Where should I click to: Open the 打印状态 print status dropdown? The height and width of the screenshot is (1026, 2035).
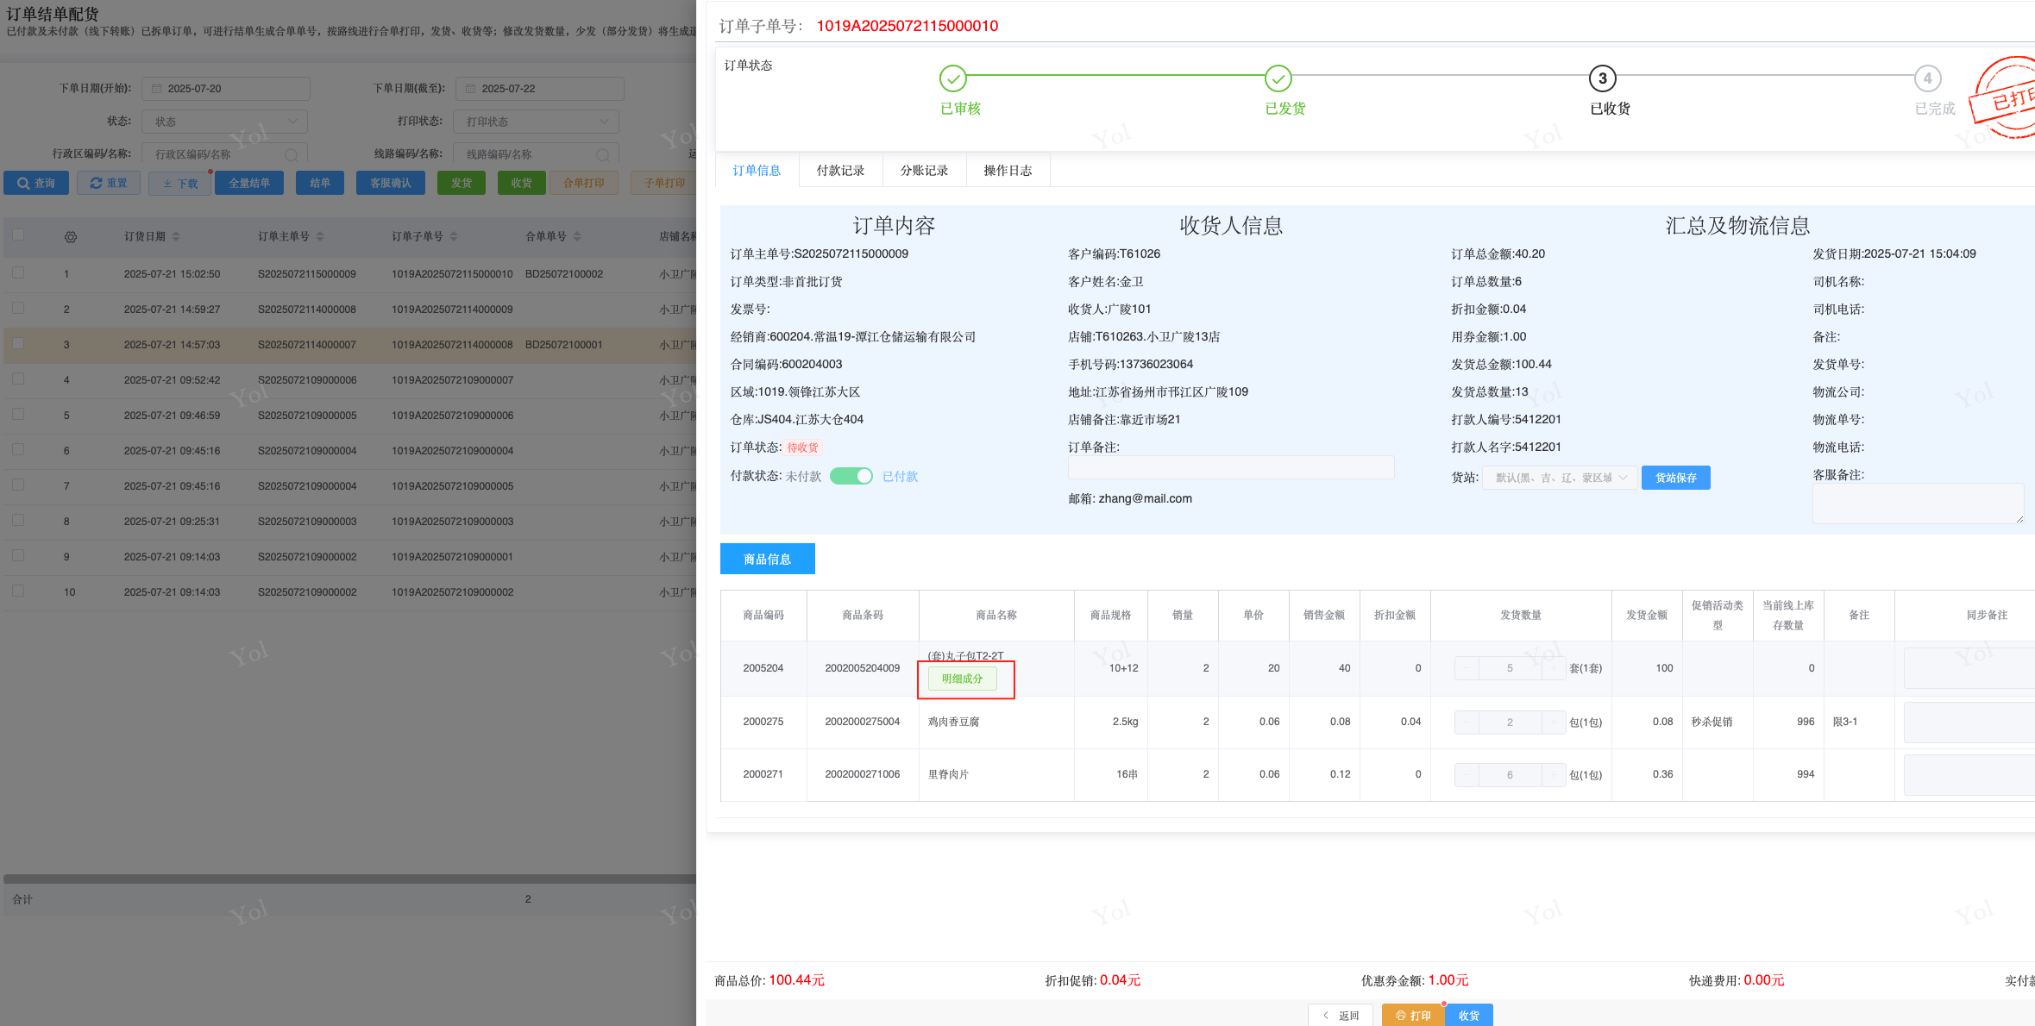tap(537, 122)
